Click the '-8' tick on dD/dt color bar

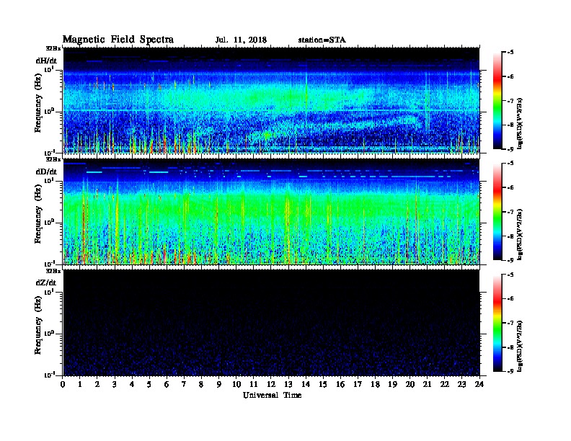(x=510, y=236)
